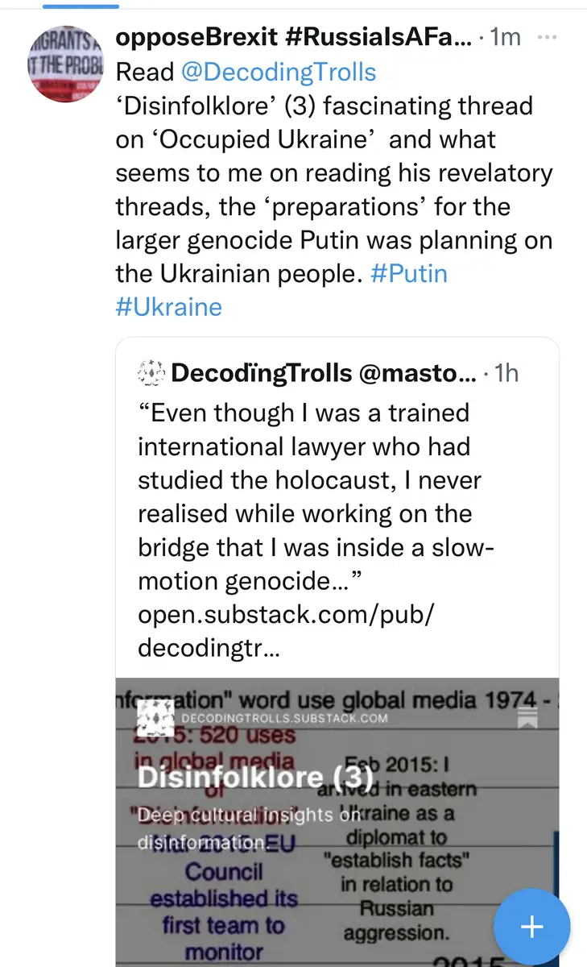Tap the 1m tweet timestamp
This screenshot has height=967, width=587.
tap(505, 39)
